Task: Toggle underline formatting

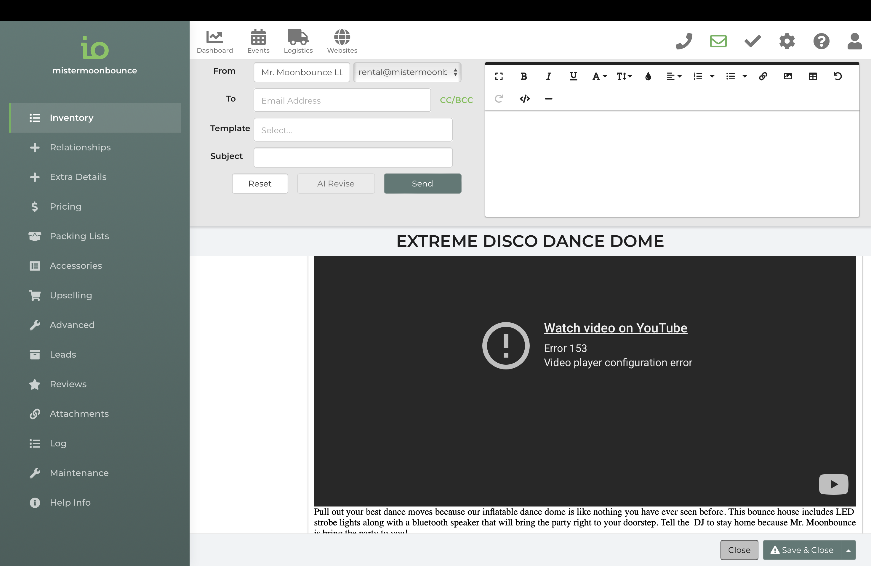Action: (x=574, y=76)
